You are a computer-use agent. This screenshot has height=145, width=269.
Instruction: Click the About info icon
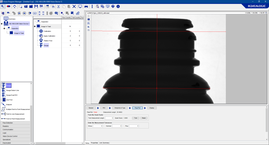pyautogui.click(x=118, y=6)
